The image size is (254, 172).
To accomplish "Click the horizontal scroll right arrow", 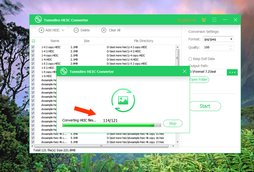I will tap(173, 146).
